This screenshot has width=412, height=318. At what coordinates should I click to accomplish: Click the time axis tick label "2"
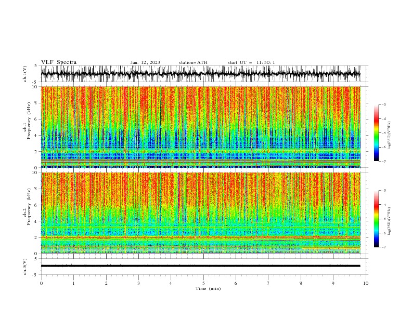(106, 283)
